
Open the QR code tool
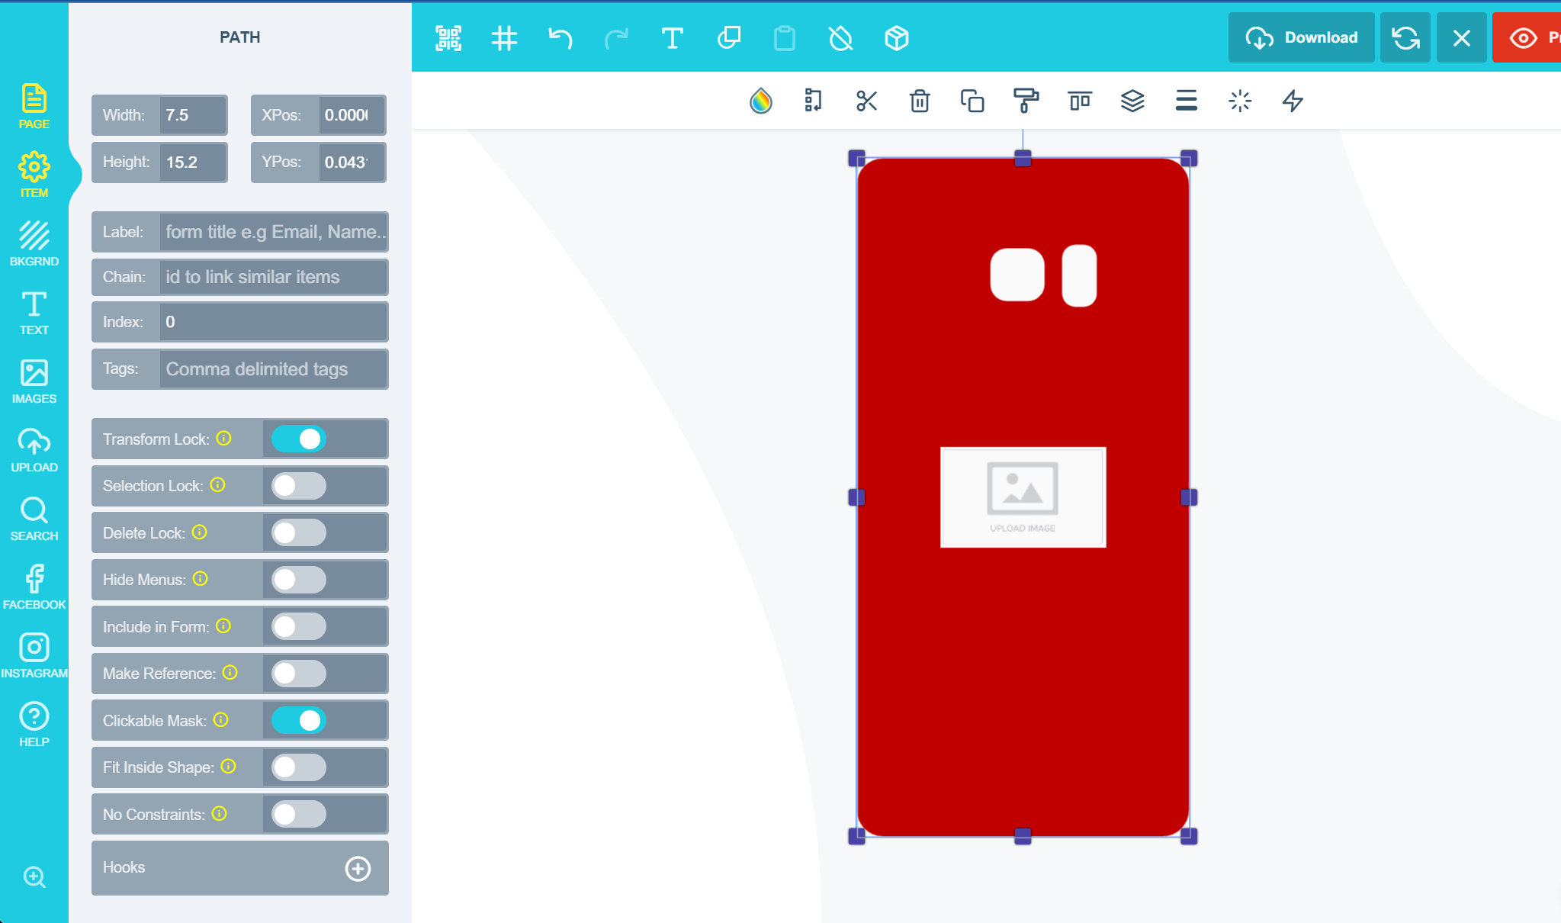point(448,38)
